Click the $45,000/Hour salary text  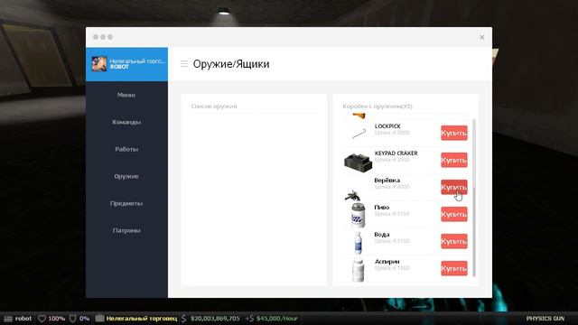click(x=277, y=319)
